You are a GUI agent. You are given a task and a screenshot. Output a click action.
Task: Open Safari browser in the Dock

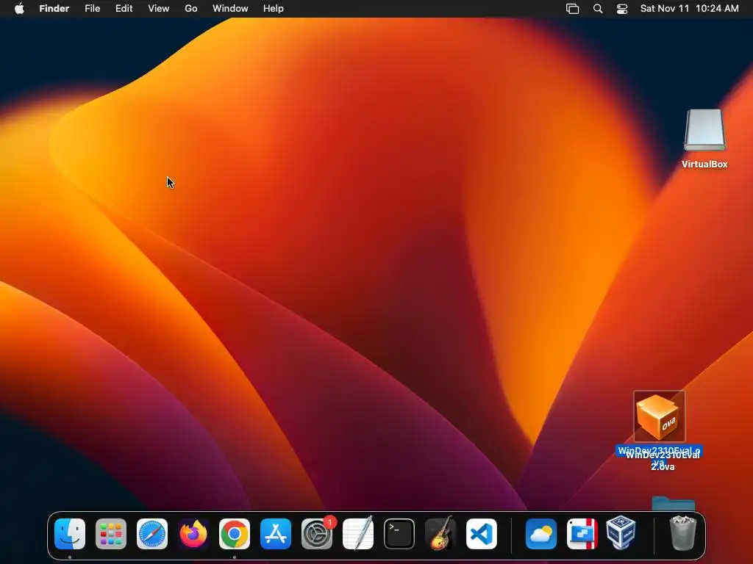(152, 534)
